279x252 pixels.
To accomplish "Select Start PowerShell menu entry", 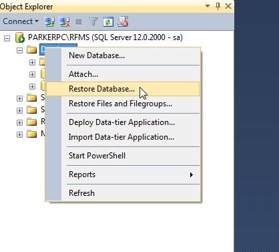I will point(122,156).
